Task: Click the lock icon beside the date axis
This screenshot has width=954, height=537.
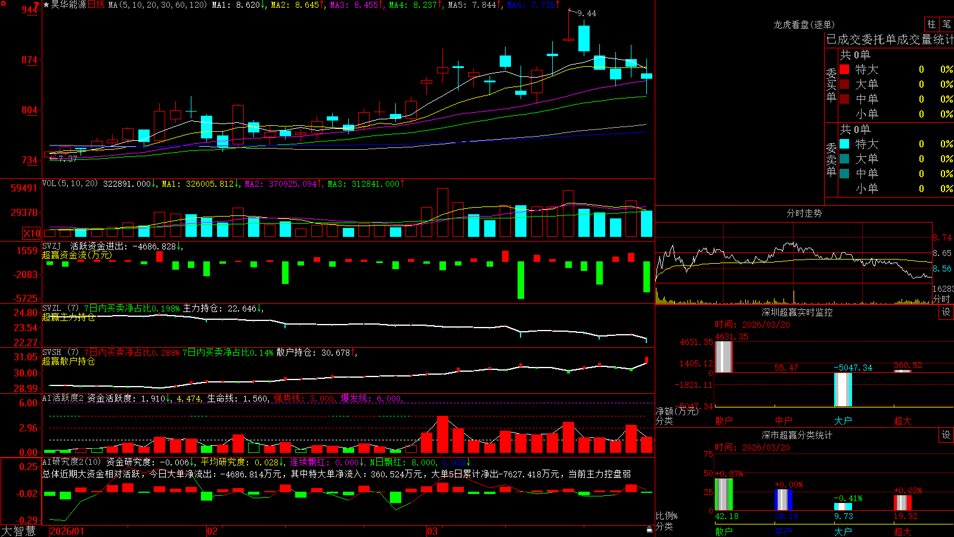Action: [x=649, y=529]
